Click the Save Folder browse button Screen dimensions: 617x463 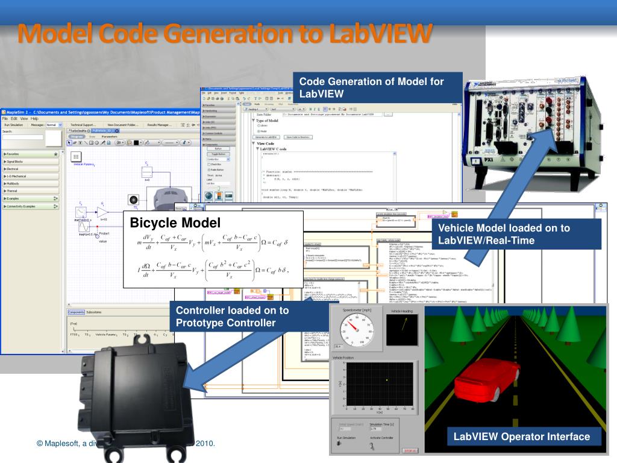pyautogui.click(x=389, y=114)
